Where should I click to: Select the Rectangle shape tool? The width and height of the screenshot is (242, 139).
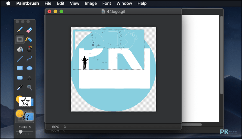[20, 68]
